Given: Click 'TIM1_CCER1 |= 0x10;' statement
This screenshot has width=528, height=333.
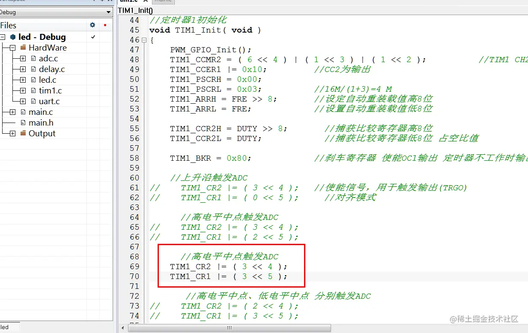Looking at the screenshot, I should (x=218, y=69).
